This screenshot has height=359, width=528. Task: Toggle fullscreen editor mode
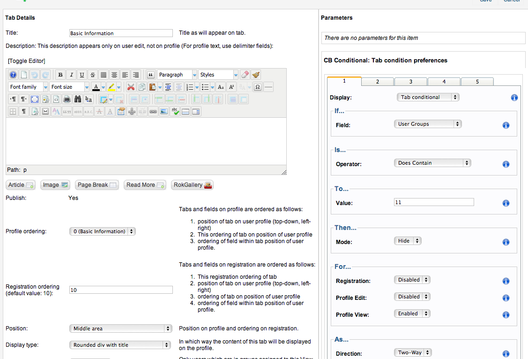tap(35, 99)
